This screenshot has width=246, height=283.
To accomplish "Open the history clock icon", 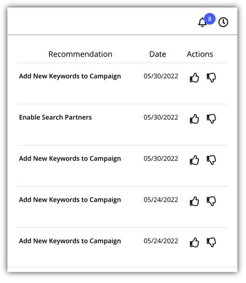I will (223, 22).
